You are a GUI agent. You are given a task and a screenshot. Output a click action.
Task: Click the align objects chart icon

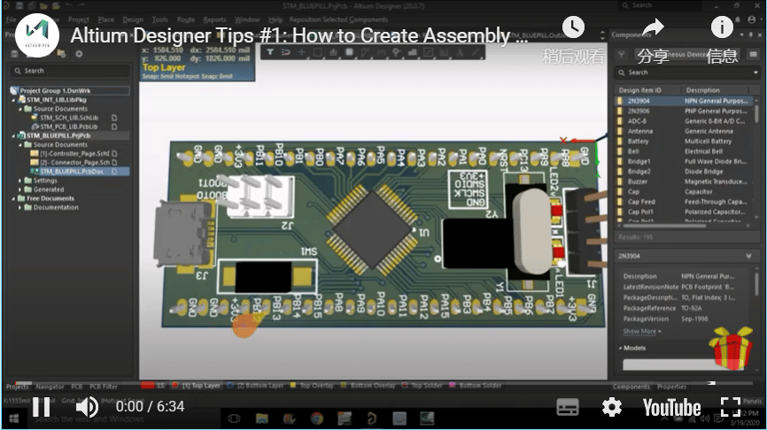(333, 52)
